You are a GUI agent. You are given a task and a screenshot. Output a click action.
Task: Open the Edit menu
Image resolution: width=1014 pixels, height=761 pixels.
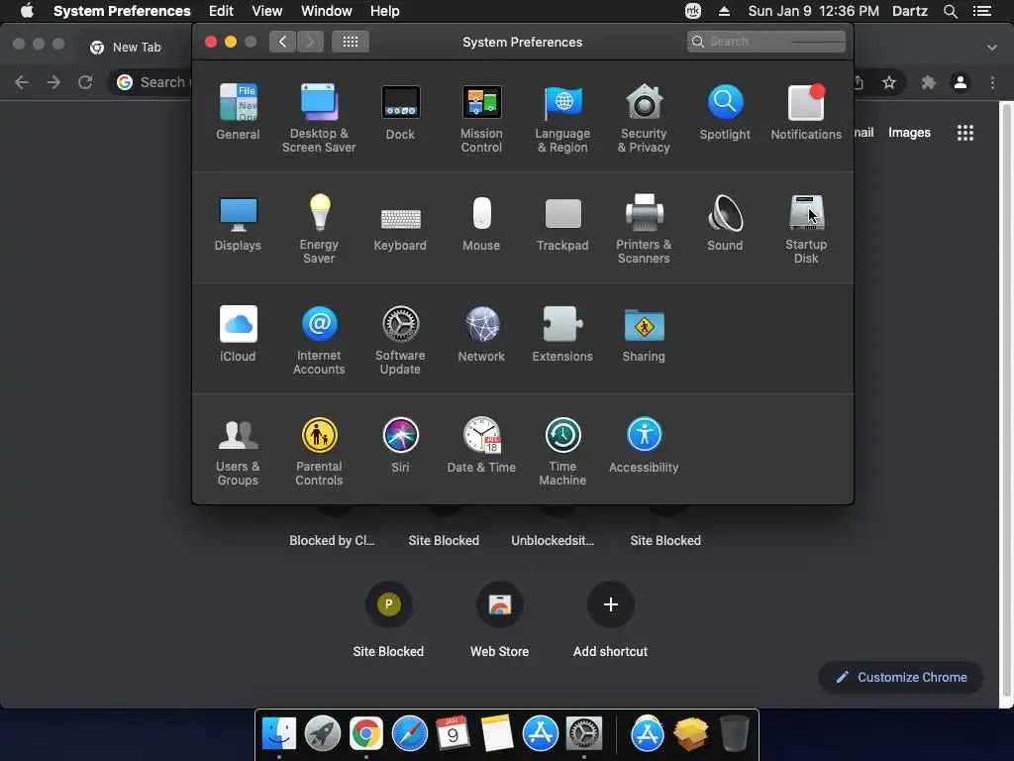point(221,11)
